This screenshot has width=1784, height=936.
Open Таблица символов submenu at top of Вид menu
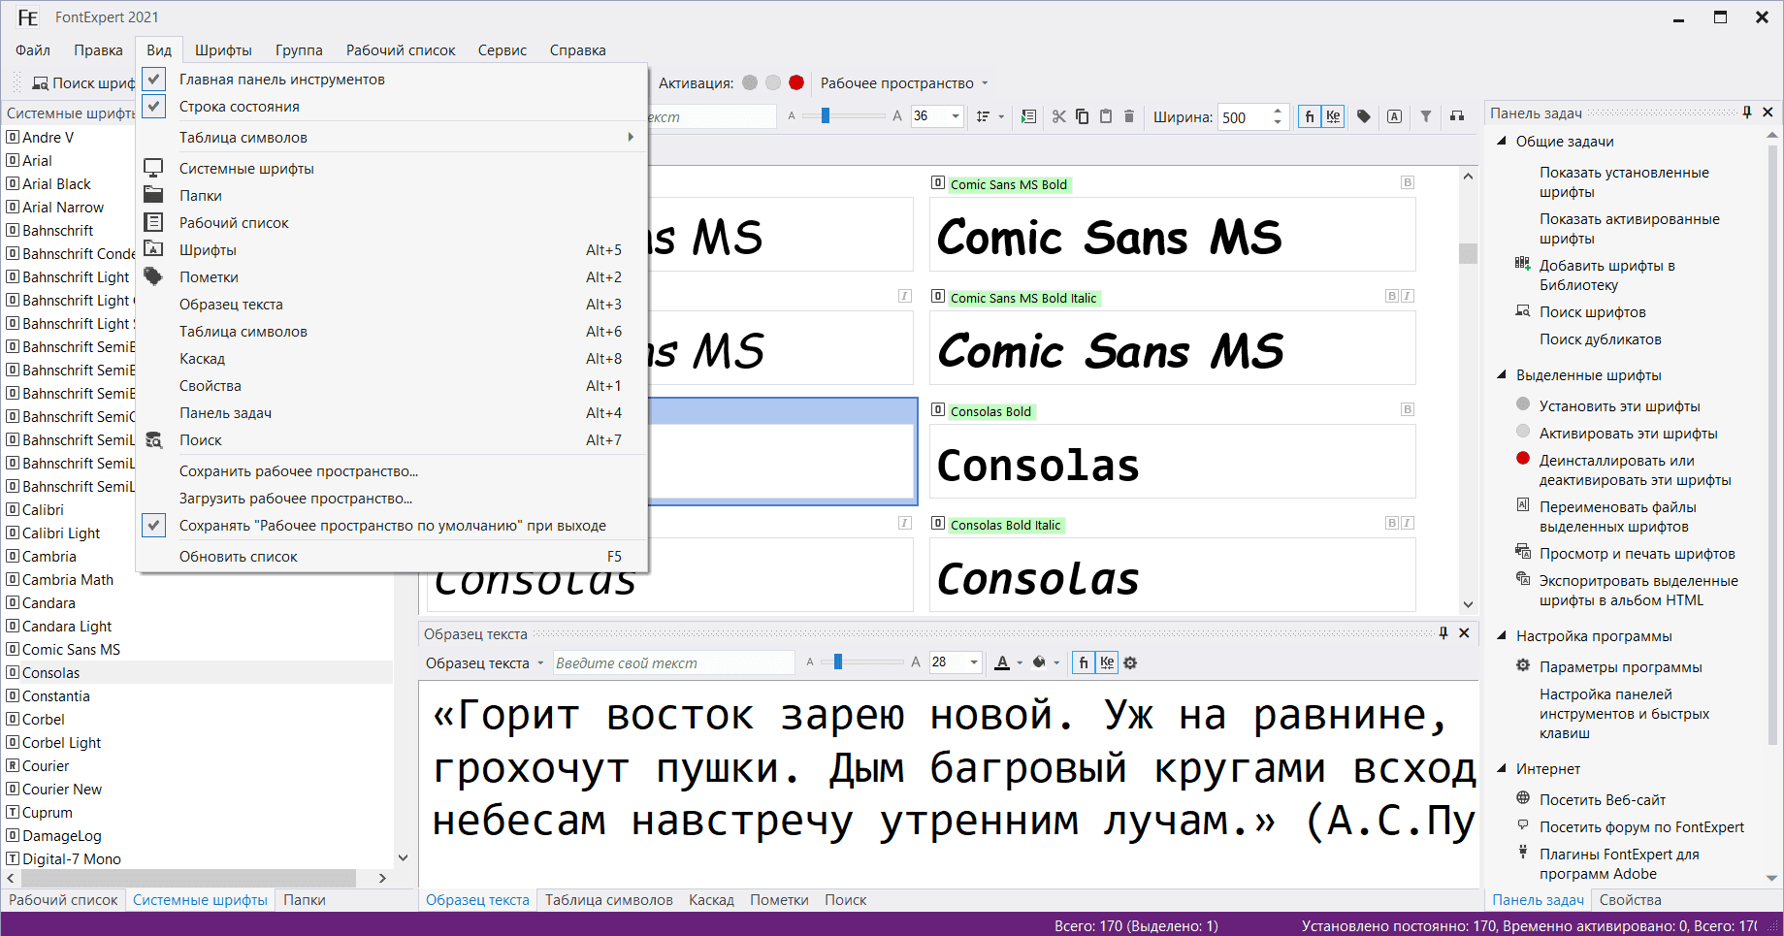pyautogui.click(x=392, y=138)
